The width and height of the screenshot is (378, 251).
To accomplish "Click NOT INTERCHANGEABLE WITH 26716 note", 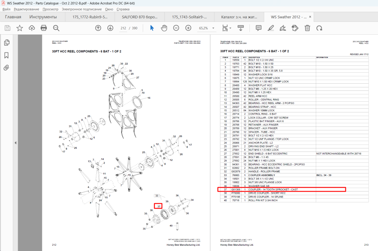I will (x=339, y=153).
